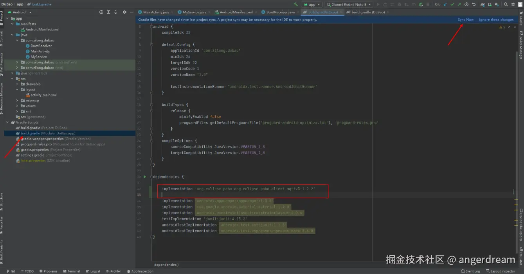Select opened file target icon in Project panel
The height and width of the screenshot is (274, 524).
[x=101, y=12]
